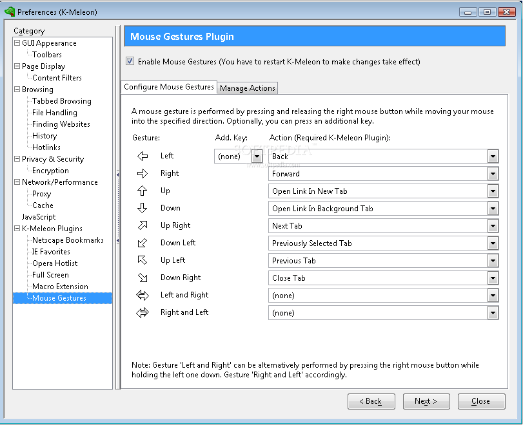Collapse the Network/Performance tree node
The height and width of the screenshot is (425, 523).
coord(17,182)
